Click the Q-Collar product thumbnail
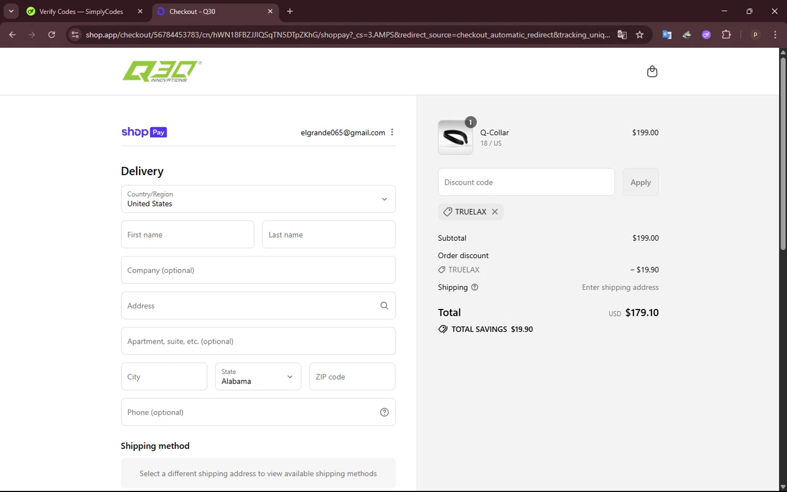 click(455, 137)
